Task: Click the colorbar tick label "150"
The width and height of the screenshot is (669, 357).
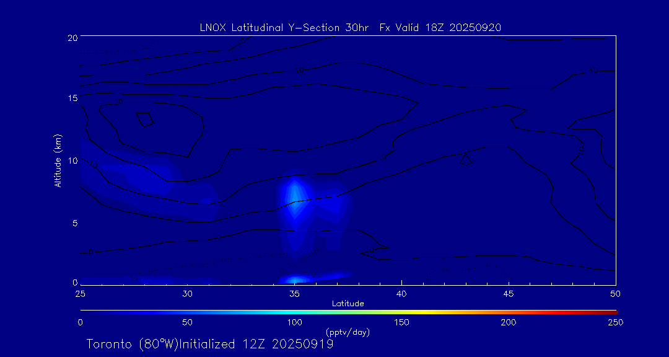Action: 401,322
